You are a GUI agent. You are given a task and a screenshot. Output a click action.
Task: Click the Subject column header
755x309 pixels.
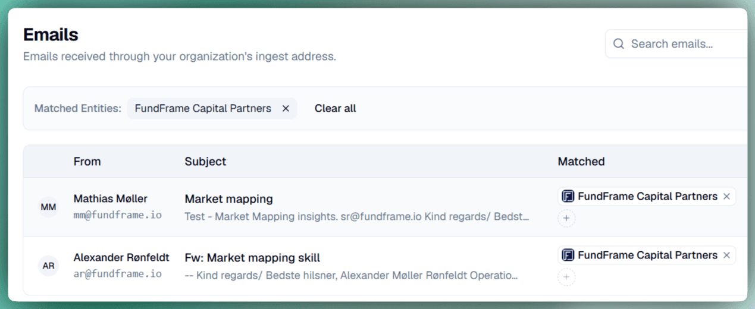tap(205, 162)
